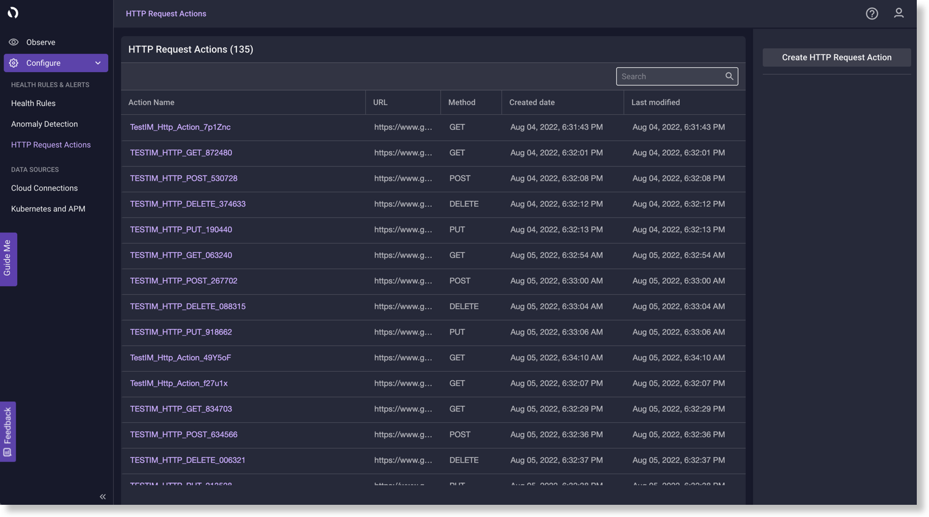The image size is (929, 517).
Task: Open TESTIM_HTTP_PUT_918662 action
Action: click(181, 332)
